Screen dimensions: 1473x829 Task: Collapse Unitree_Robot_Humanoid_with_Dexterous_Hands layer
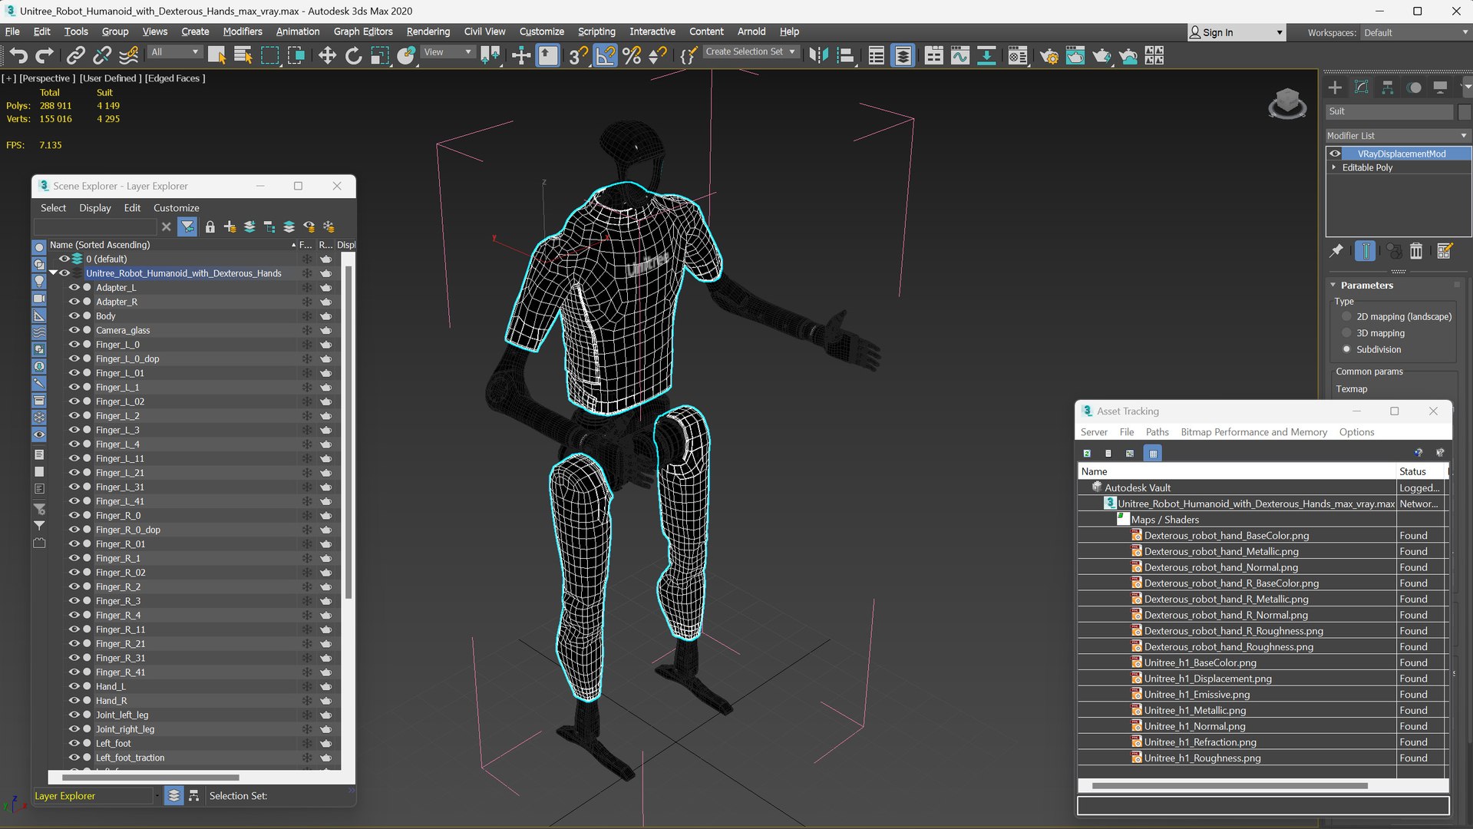(53, 272)
